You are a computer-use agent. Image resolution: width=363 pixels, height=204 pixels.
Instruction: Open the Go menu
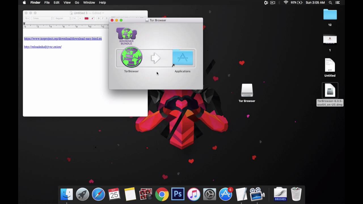77,3
